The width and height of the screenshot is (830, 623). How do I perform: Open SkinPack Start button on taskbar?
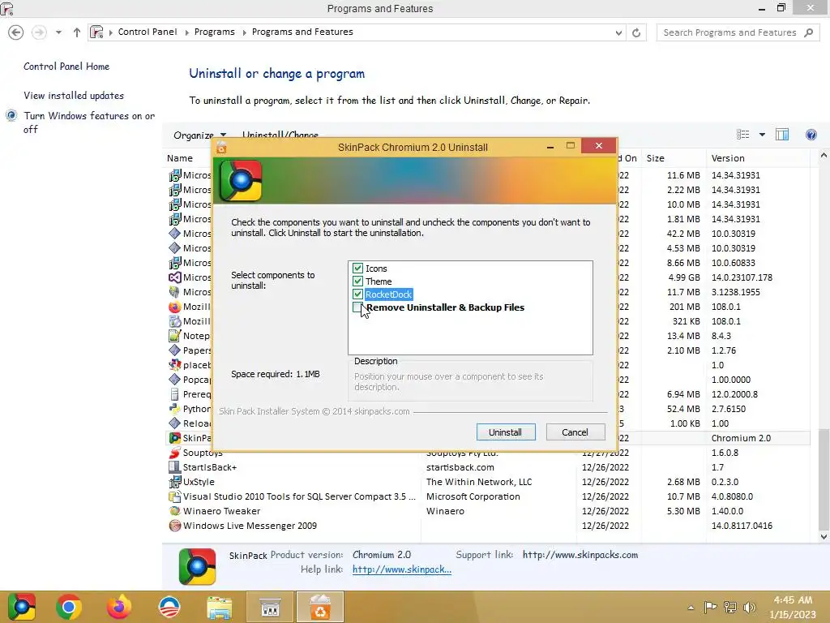coord(22,607)
